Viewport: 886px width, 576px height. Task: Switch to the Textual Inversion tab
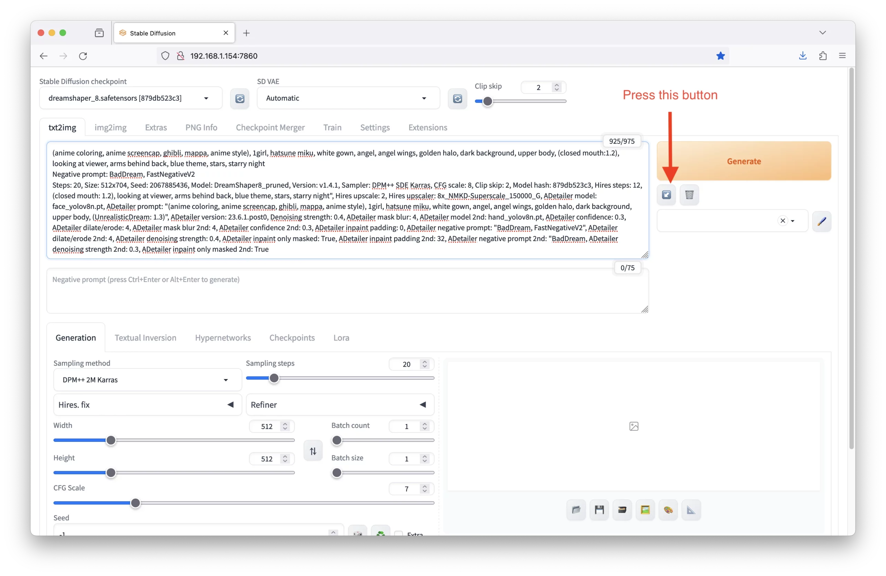(146, 338)
